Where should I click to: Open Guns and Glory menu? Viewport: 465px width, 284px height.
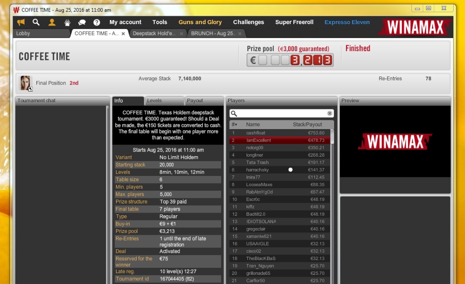coord(200,22)
